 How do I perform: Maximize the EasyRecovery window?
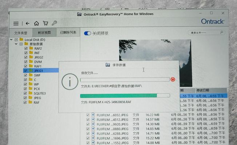coord(211,13)
